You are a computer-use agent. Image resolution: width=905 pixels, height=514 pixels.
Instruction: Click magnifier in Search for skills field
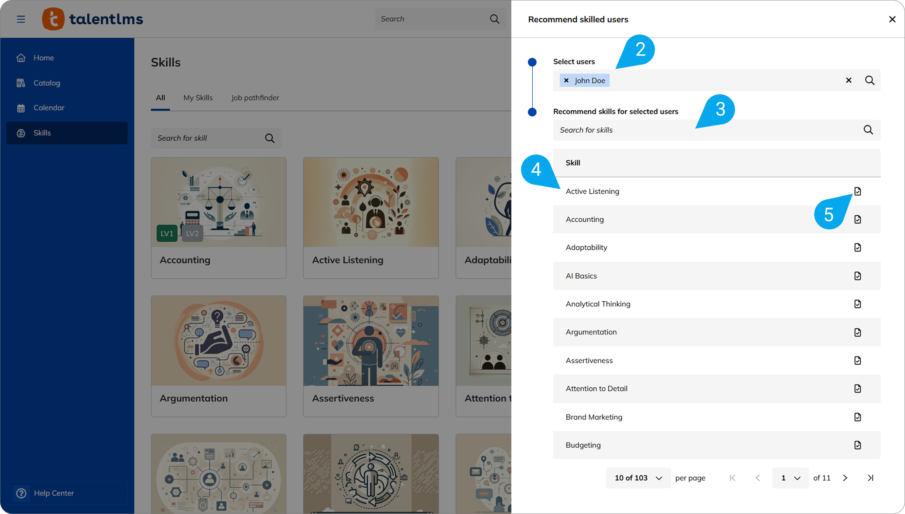tap(868, 130)
